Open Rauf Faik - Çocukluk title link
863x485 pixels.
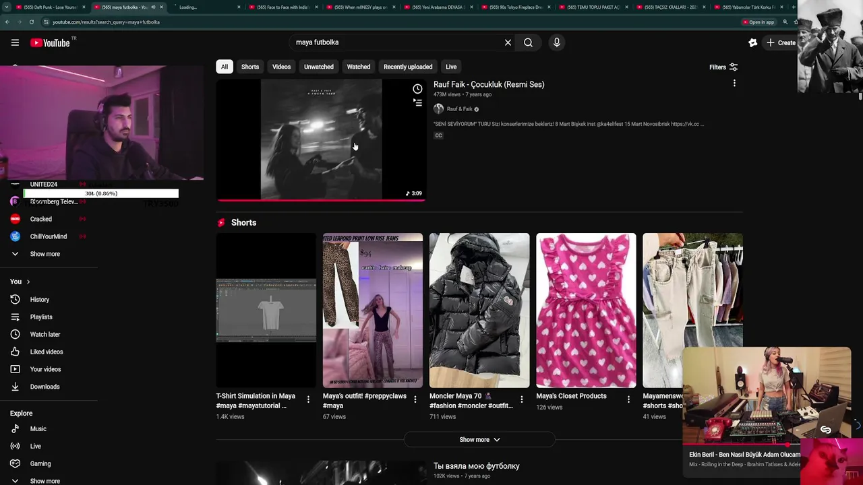coord(489,84)
